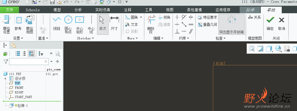Click the 草绘视图 sketch view tool

click(x=29, y=24)
